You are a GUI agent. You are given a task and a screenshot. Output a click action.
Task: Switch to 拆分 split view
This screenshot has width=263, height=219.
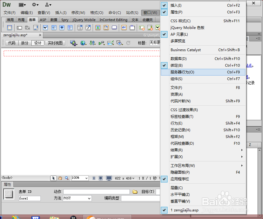click(x=25, y=43)
